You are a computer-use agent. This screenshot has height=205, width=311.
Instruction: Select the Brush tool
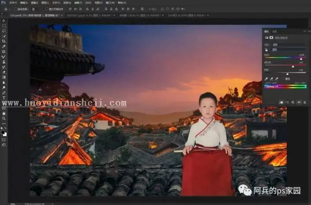(x=4, y=57)
